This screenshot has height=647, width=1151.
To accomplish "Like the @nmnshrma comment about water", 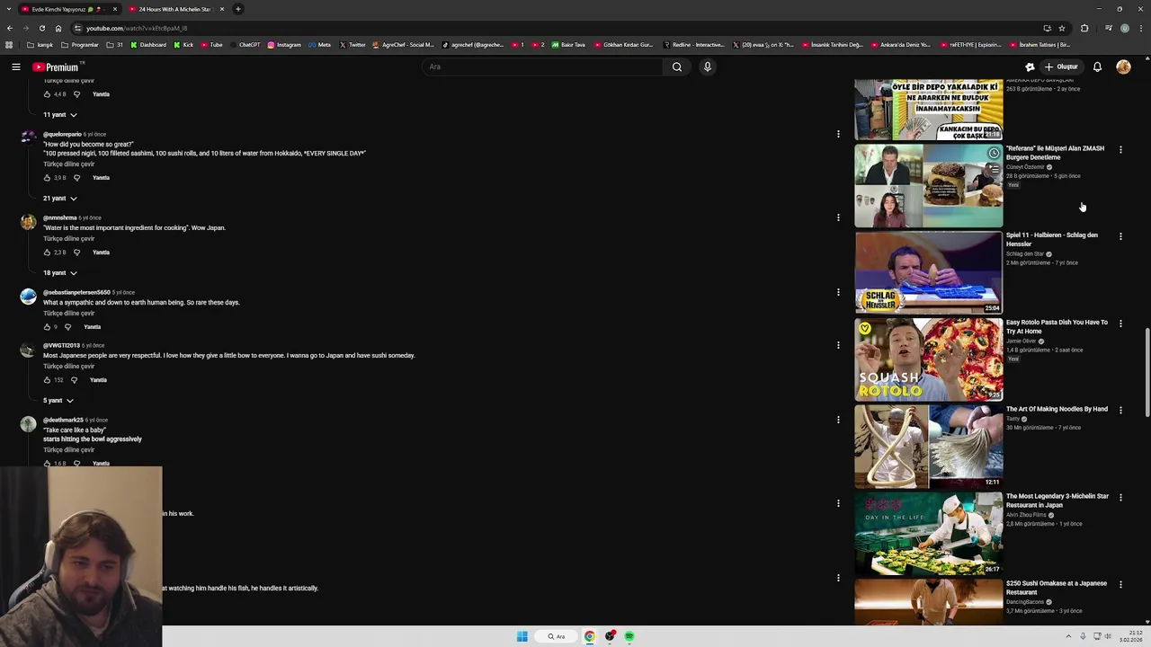I will click(x=47, y=253).
